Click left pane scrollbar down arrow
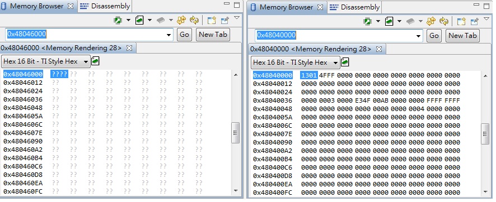Viewport: 496px width, 202px height. pos(235,191)
